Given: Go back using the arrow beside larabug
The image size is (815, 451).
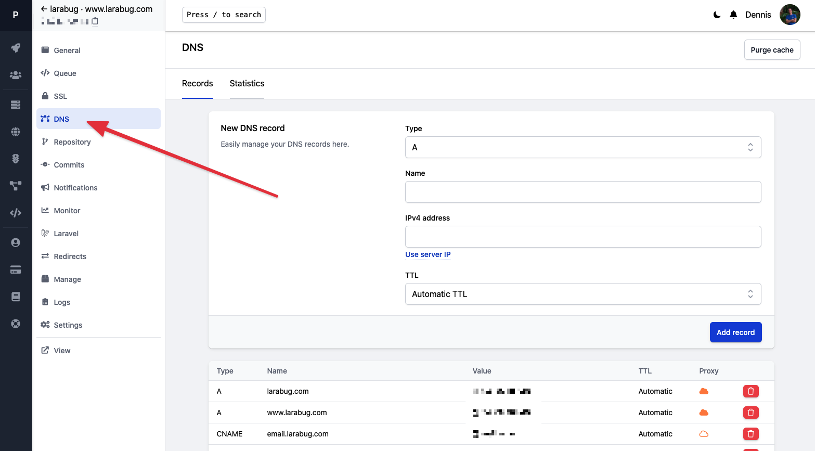Looking at the screenshot, I should pos(44,9).
